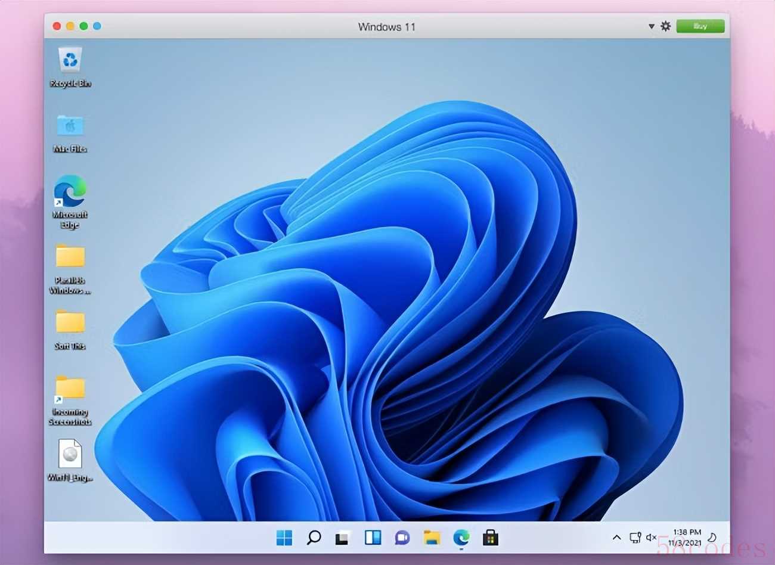
Task: Launch the Chat app from taskbar
Action: click(402, 538)
